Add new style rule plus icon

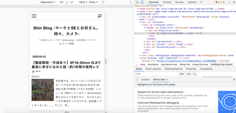click(x=194, y=74)
